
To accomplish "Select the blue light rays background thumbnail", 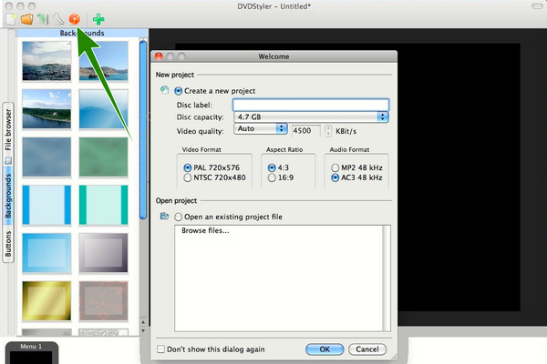I will (103, 109).
